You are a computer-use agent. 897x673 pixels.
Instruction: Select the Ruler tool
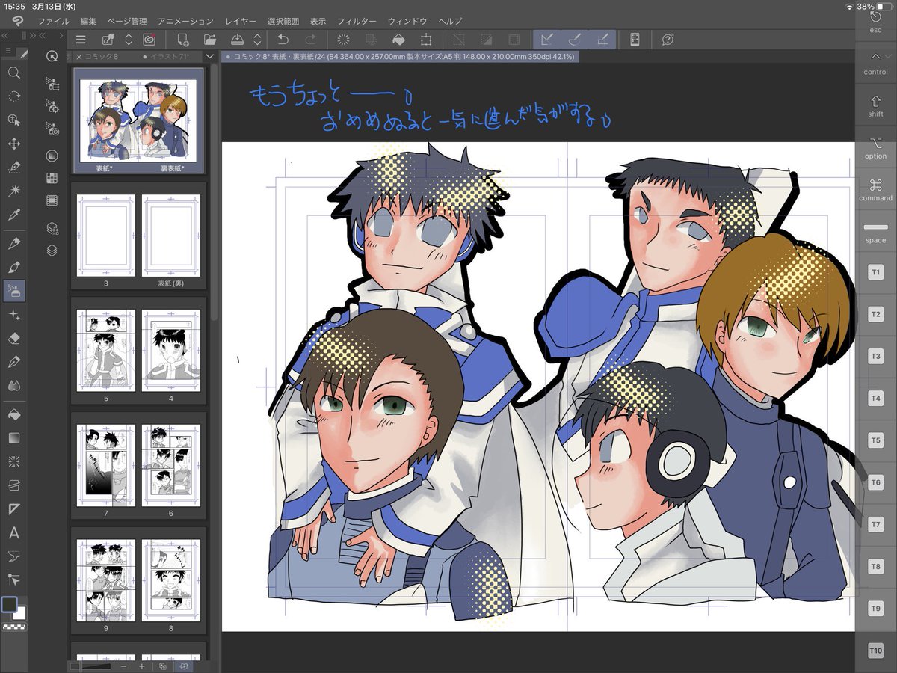(x=13, y=509)
